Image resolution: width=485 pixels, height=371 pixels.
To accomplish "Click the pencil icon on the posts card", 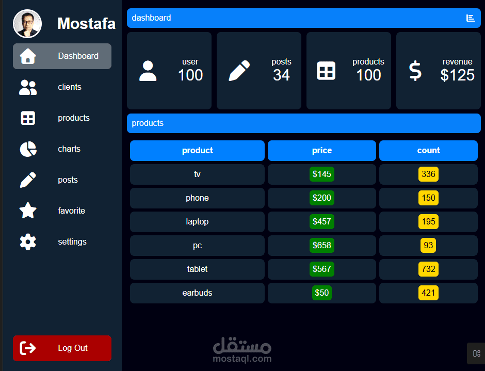I will click(x=238, y=71).
